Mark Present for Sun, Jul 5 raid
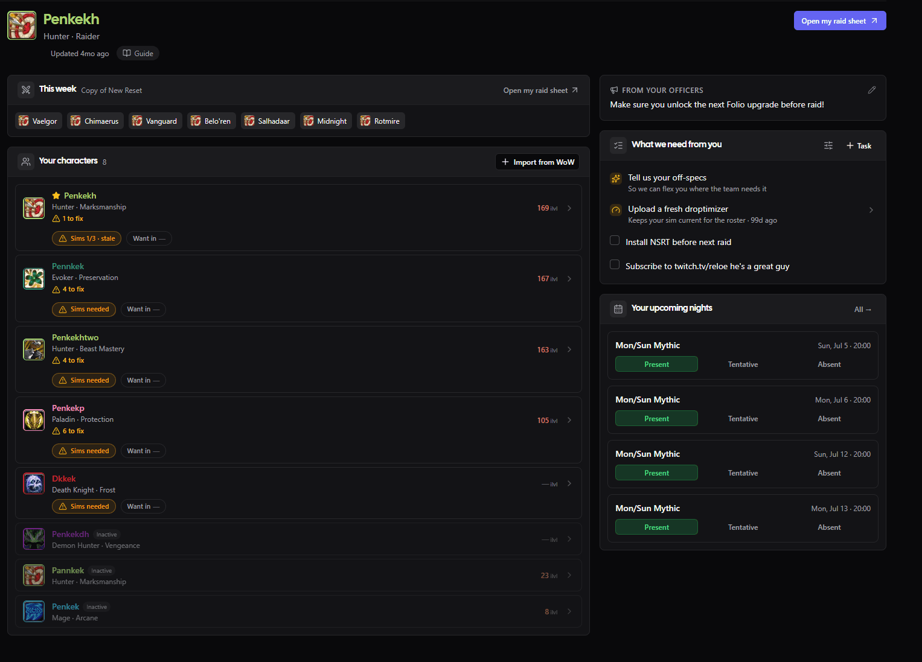This screenshot has height=662, width=922. pyautogui.click(x=656, y=364)
